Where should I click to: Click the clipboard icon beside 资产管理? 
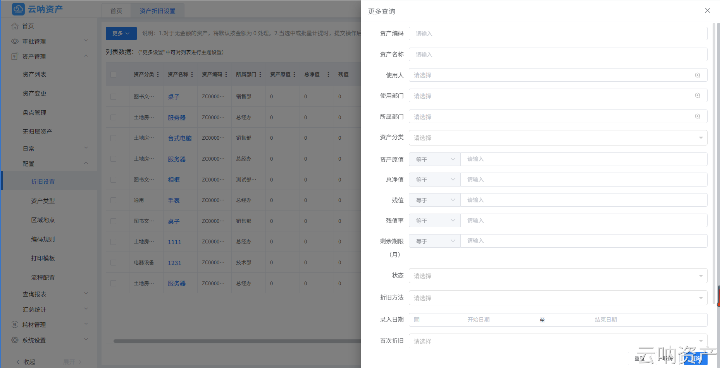coord(15,56)
